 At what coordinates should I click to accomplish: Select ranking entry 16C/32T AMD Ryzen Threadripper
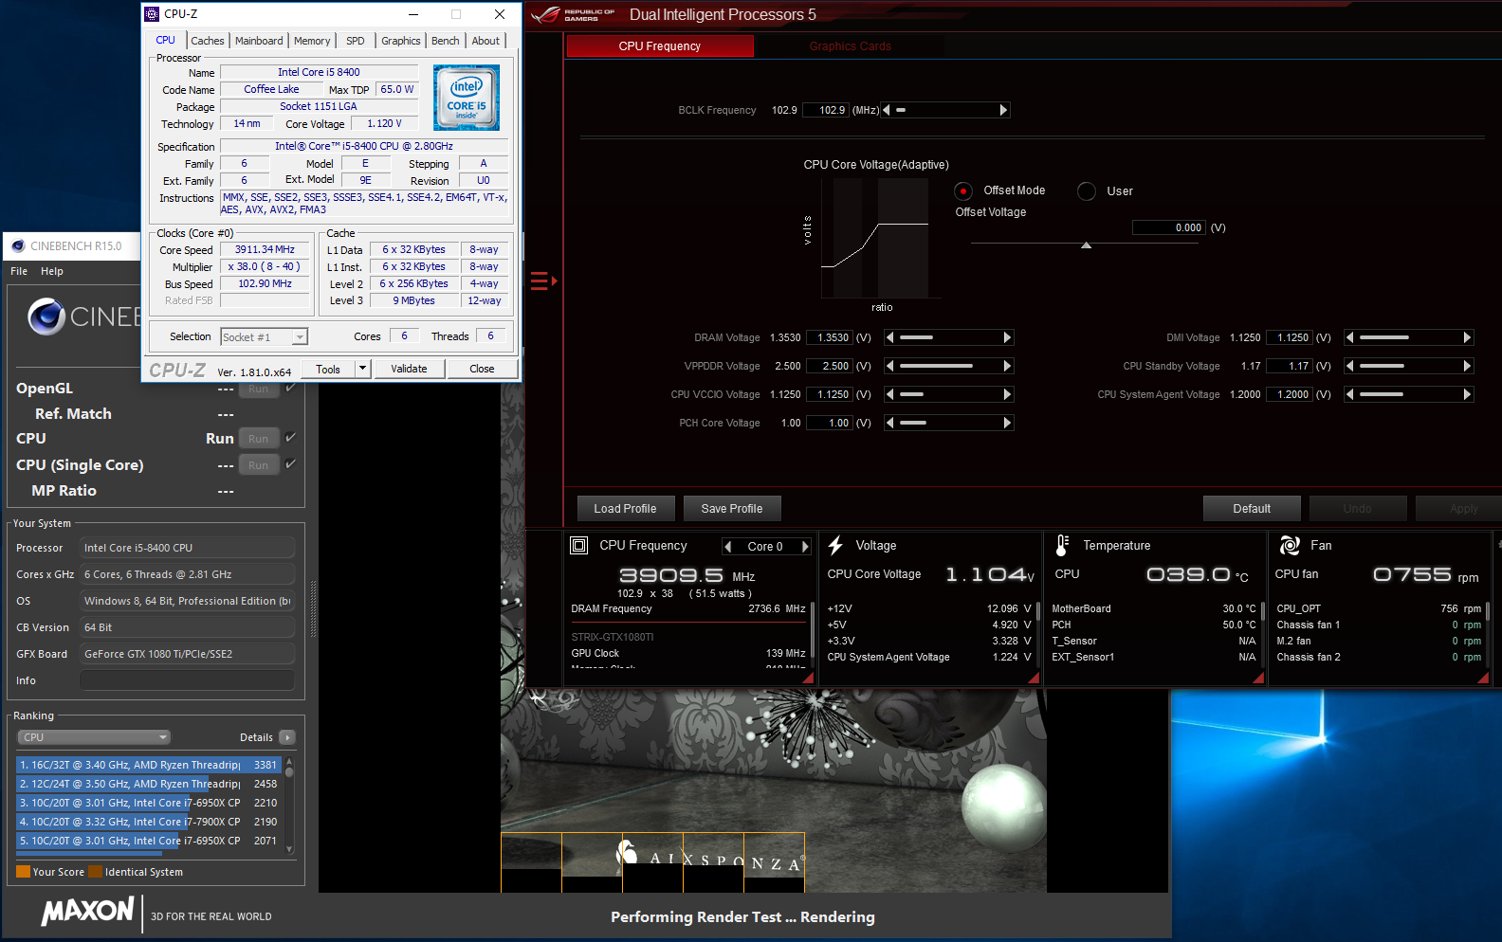pyautogui.click(x=147, y=765)
